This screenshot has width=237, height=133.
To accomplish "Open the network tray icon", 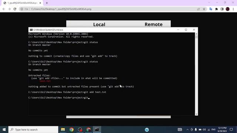I will click(208, 130).
